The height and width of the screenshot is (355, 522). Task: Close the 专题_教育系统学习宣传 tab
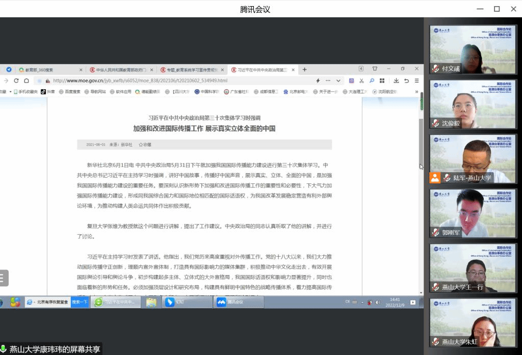[x=222, y=70]
